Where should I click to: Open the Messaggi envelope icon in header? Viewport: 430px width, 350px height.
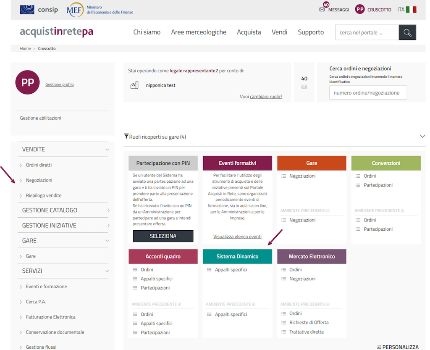tap(322, 10)
